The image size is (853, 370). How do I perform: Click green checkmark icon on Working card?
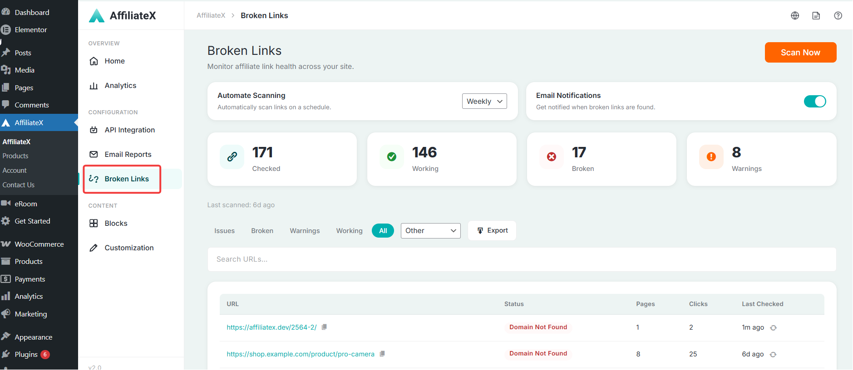coord(392,157)
